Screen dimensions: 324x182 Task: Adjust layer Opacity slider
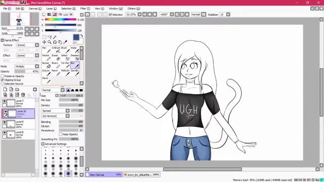tap(27, 71)
